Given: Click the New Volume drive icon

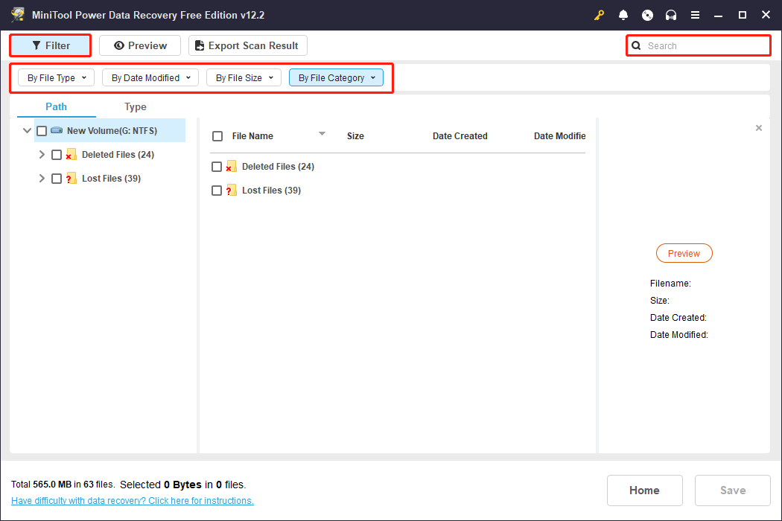Looking at the screenshot, I should click(57, 131).
